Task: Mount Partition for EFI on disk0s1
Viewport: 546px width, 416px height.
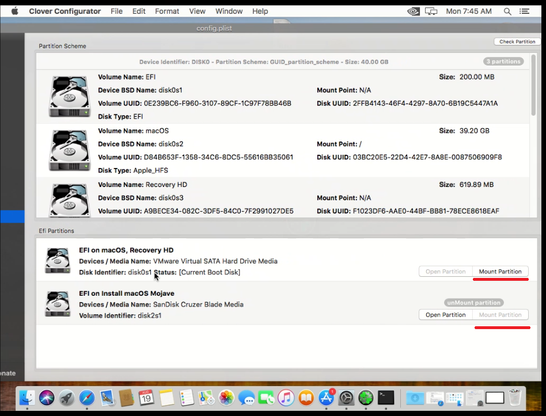Action: (500, 272)
